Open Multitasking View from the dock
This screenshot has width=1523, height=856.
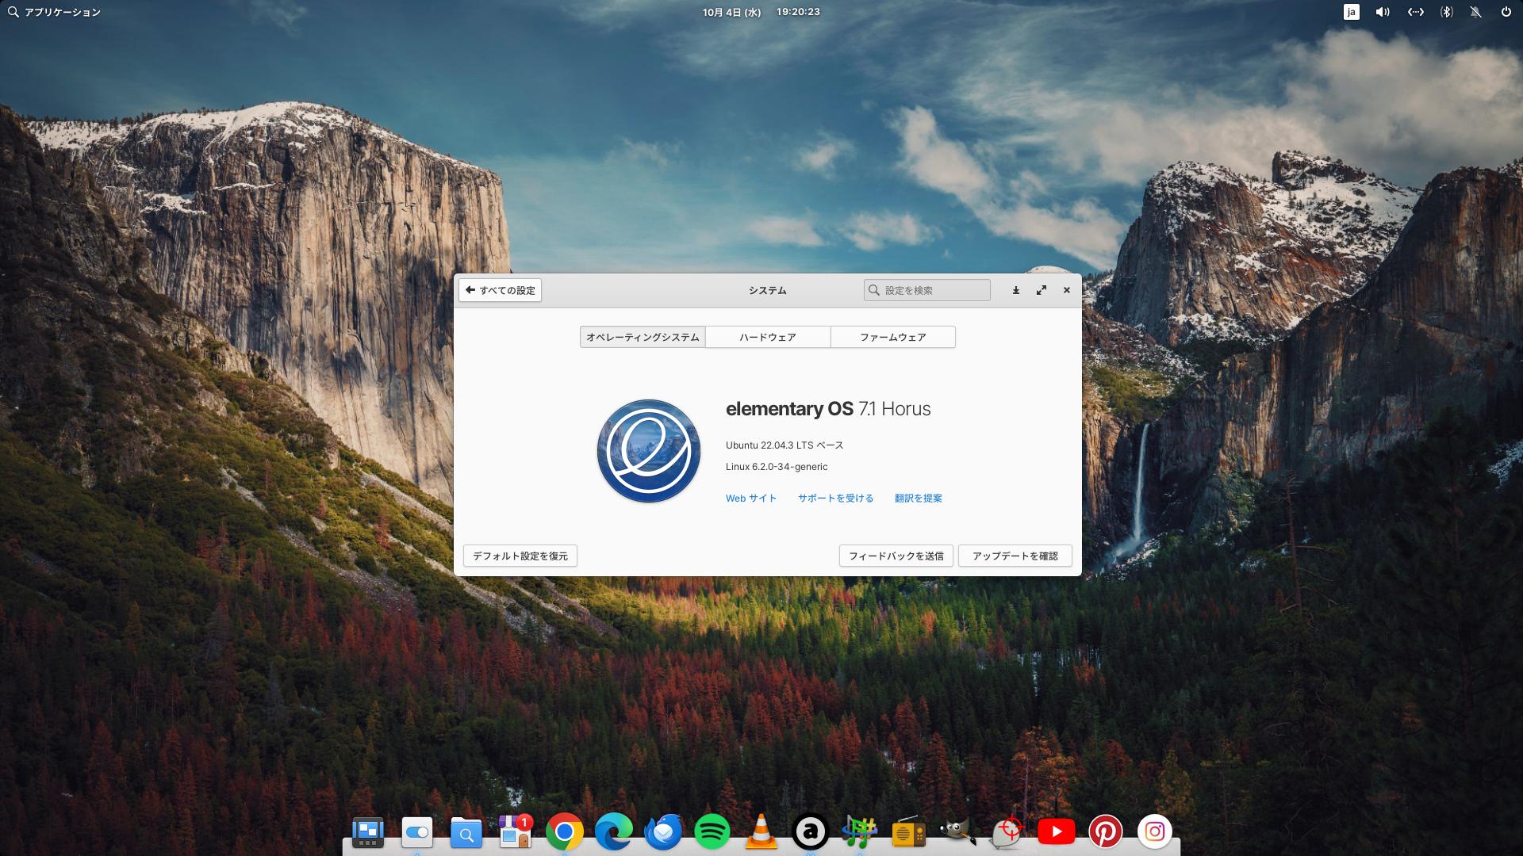click(368, 831)
